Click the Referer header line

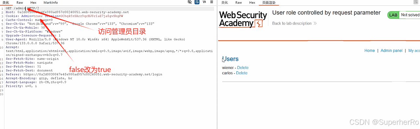coord(84,74)
